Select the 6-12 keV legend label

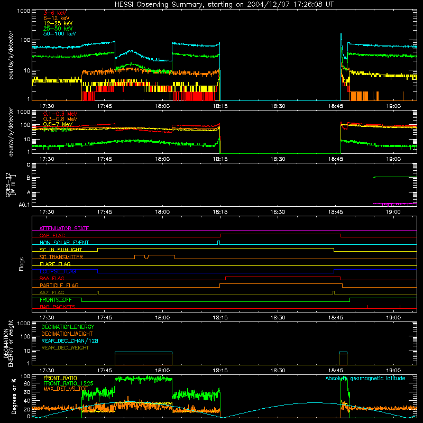(57, 18)
